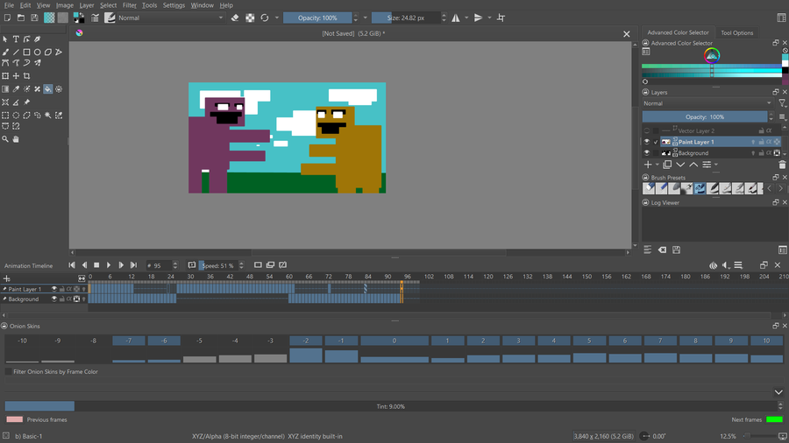Screen dimensions: 789x443
Task: Open the Settings menu
Action: click(174, 5)
